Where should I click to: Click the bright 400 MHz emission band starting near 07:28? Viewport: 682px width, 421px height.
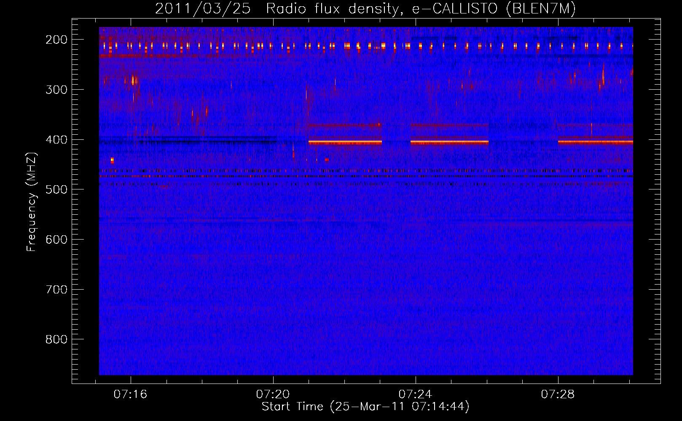coord(596,142)
